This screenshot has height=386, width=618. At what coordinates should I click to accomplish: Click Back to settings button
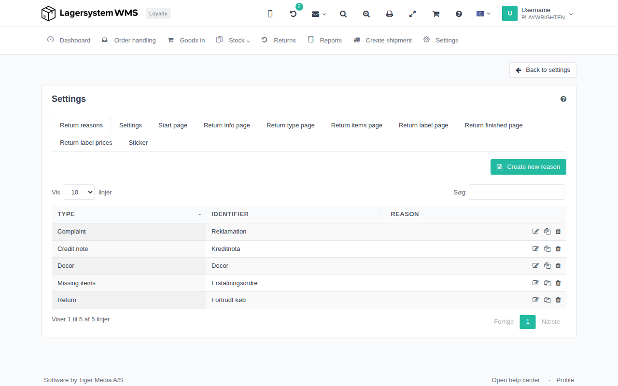pos(543,70)
